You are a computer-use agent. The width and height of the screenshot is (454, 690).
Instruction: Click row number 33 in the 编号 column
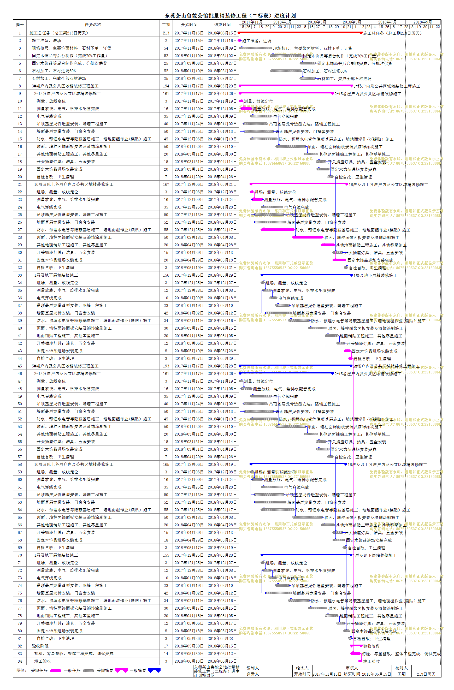coord(20,275)
